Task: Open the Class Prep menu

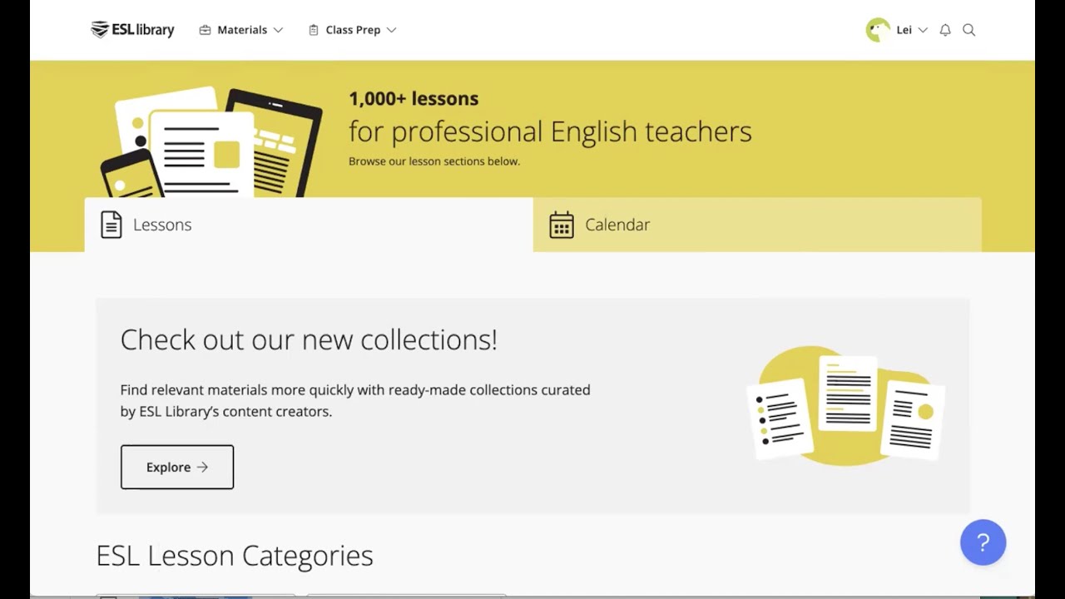Action: point(353,30)
